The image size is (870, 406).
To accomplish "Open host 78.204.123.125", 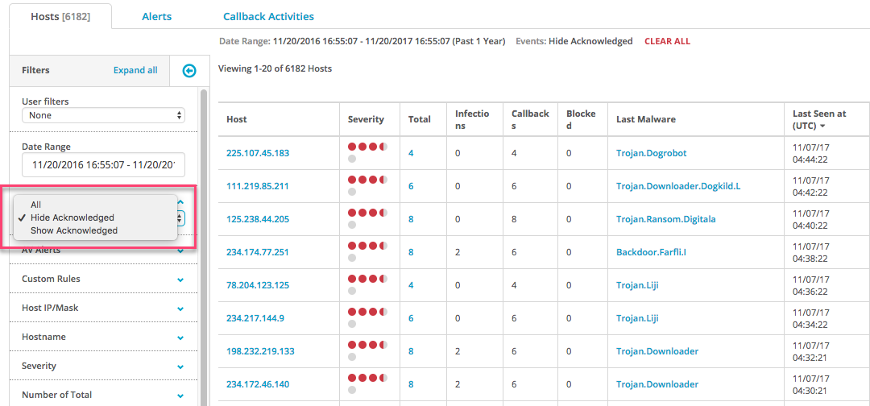I will tap(258, 285).
